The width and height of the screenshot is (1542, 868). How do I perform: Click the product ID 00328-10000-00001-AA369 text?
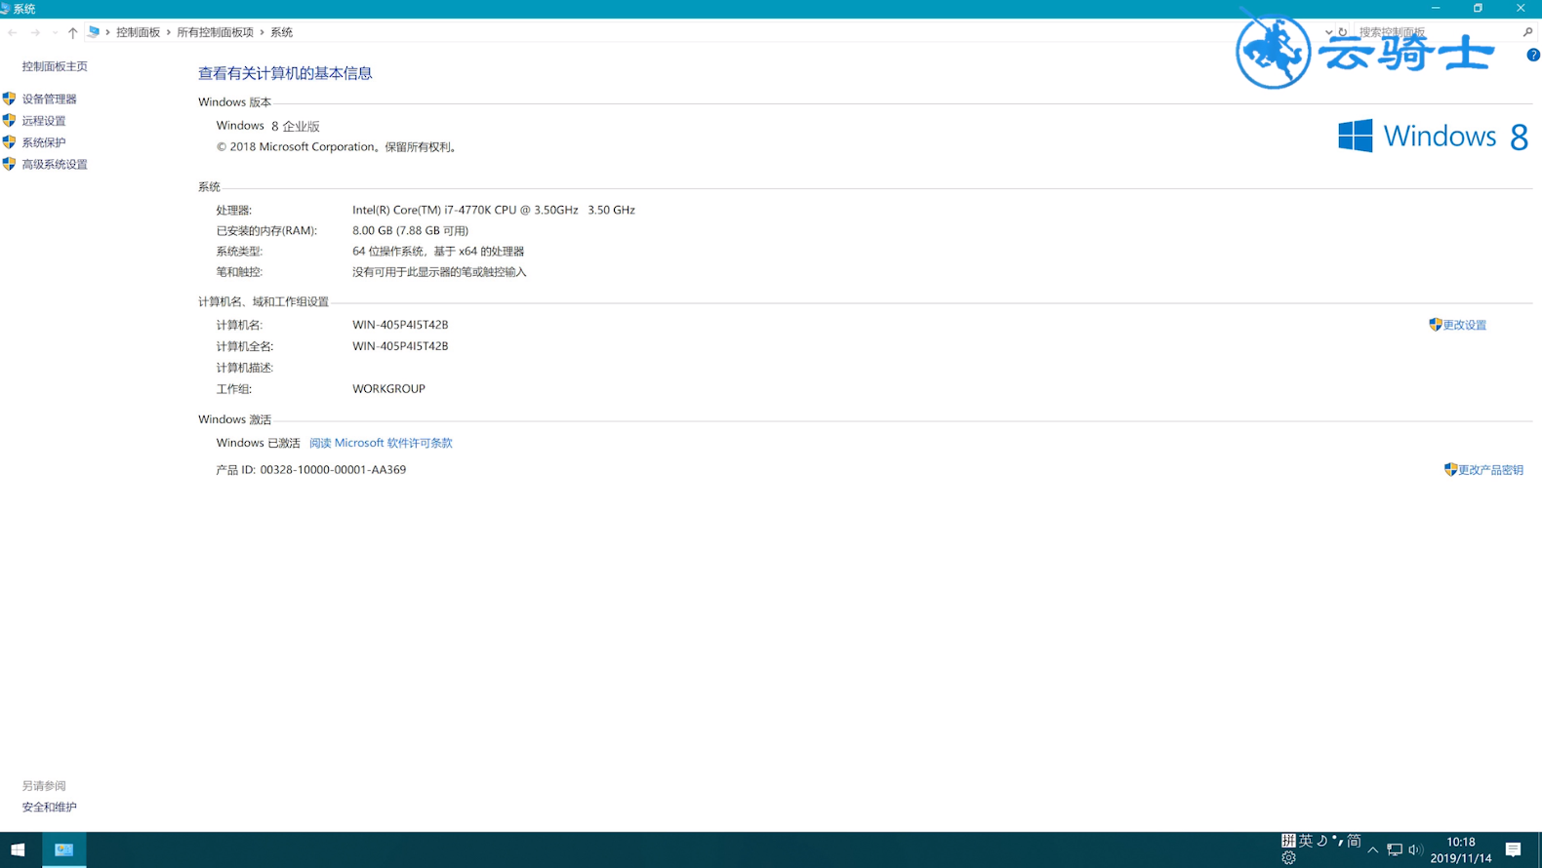333,470
